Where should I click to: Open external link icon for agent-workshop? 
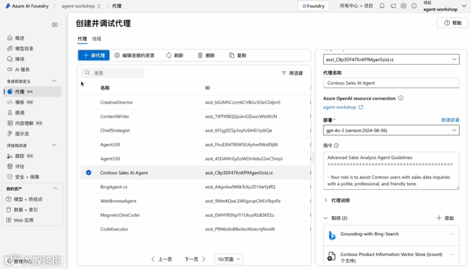click(361, 107)
